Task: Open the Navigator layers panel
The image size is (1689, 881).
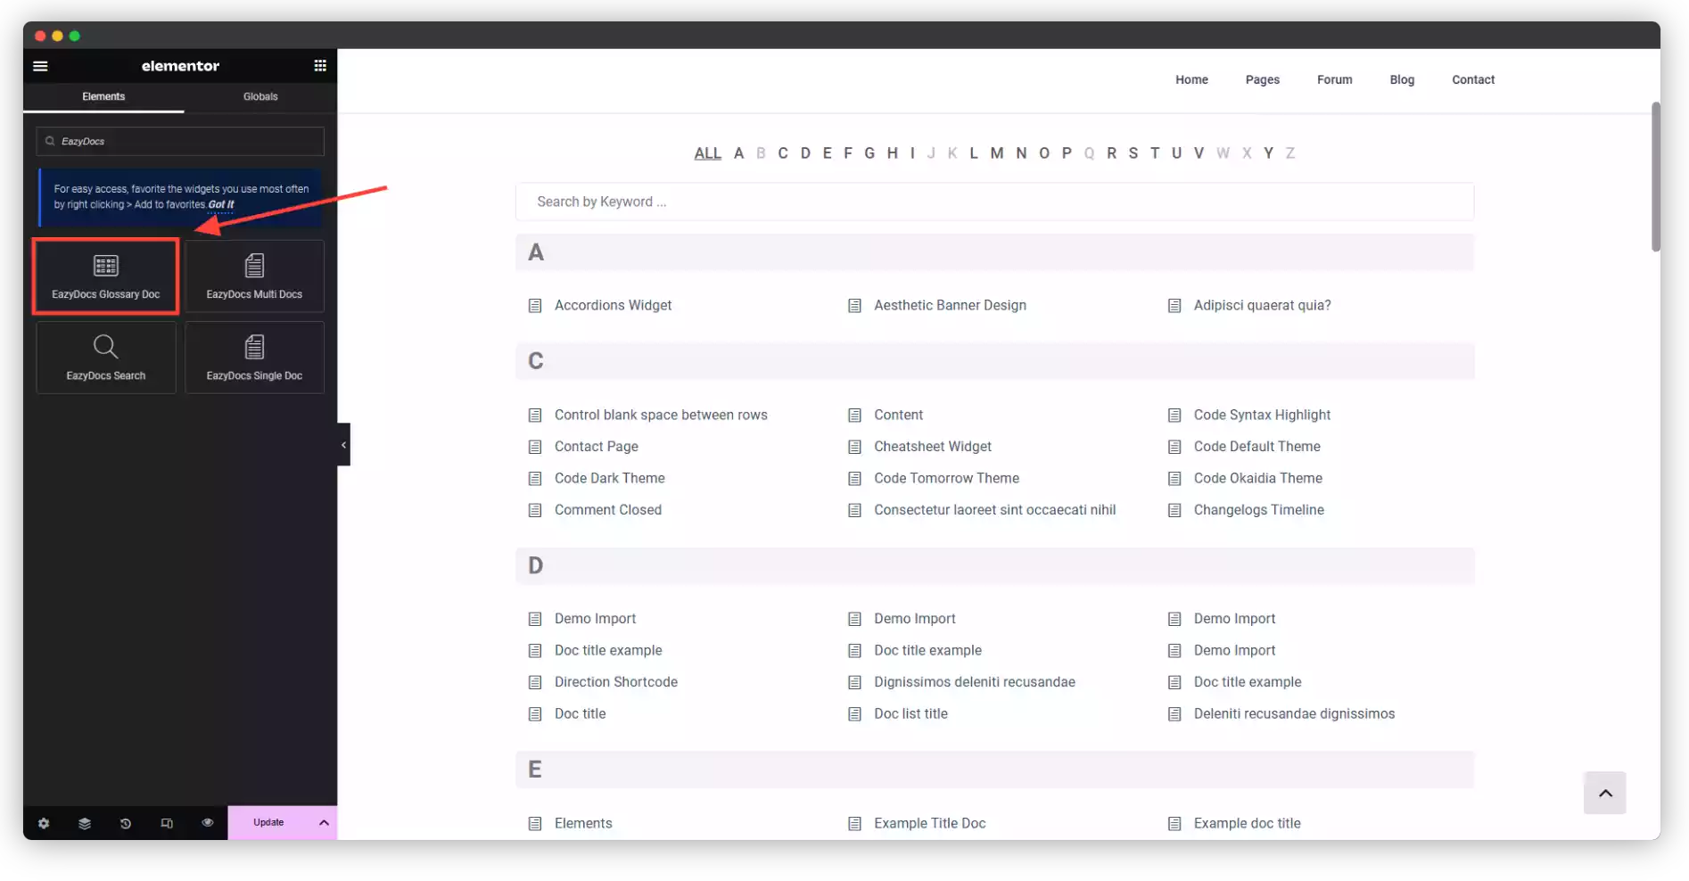Action: pos(84,823)
